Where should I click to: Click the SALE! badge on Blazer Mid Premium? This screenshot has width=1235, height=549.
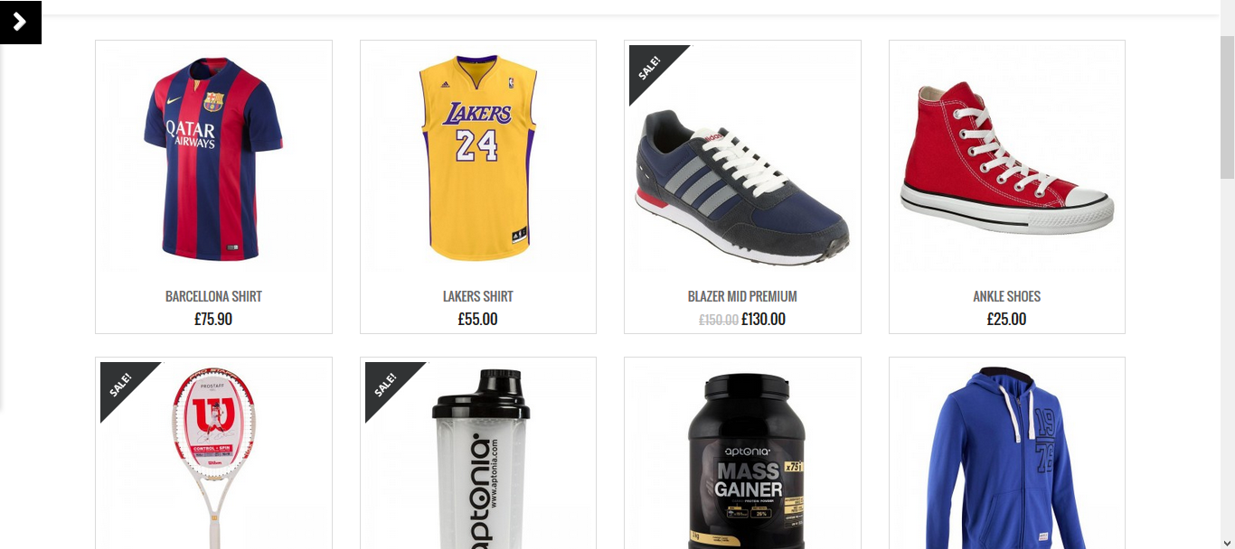(649, 66)
